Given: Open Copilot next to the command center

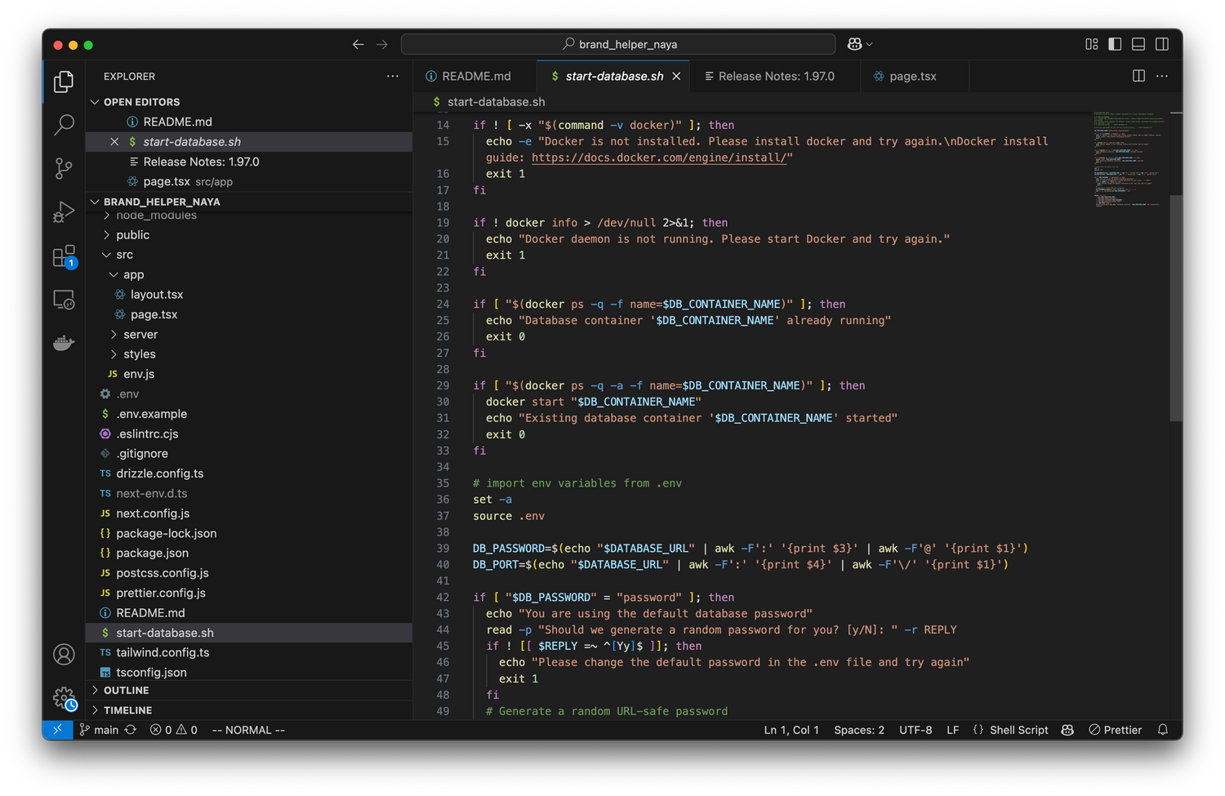Looking at the screenshot, I should [x=854, y=43].
